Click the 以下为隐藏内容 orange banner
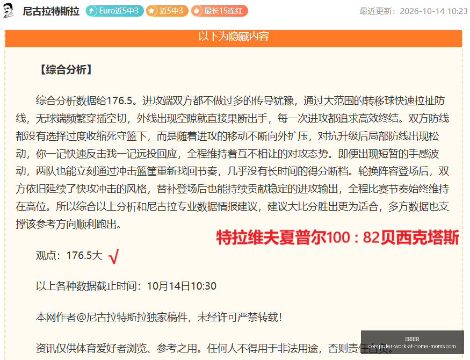 [234, 38]
